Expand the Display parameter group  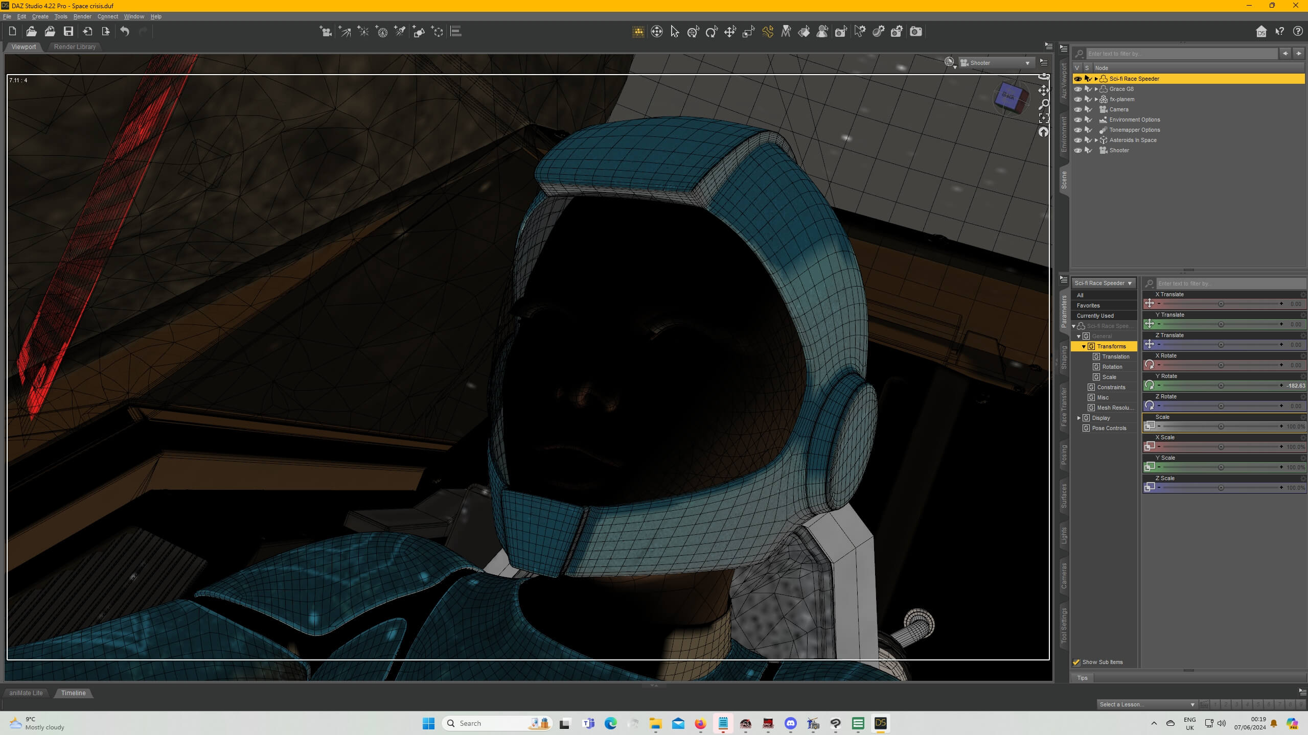coord(1079,418)
